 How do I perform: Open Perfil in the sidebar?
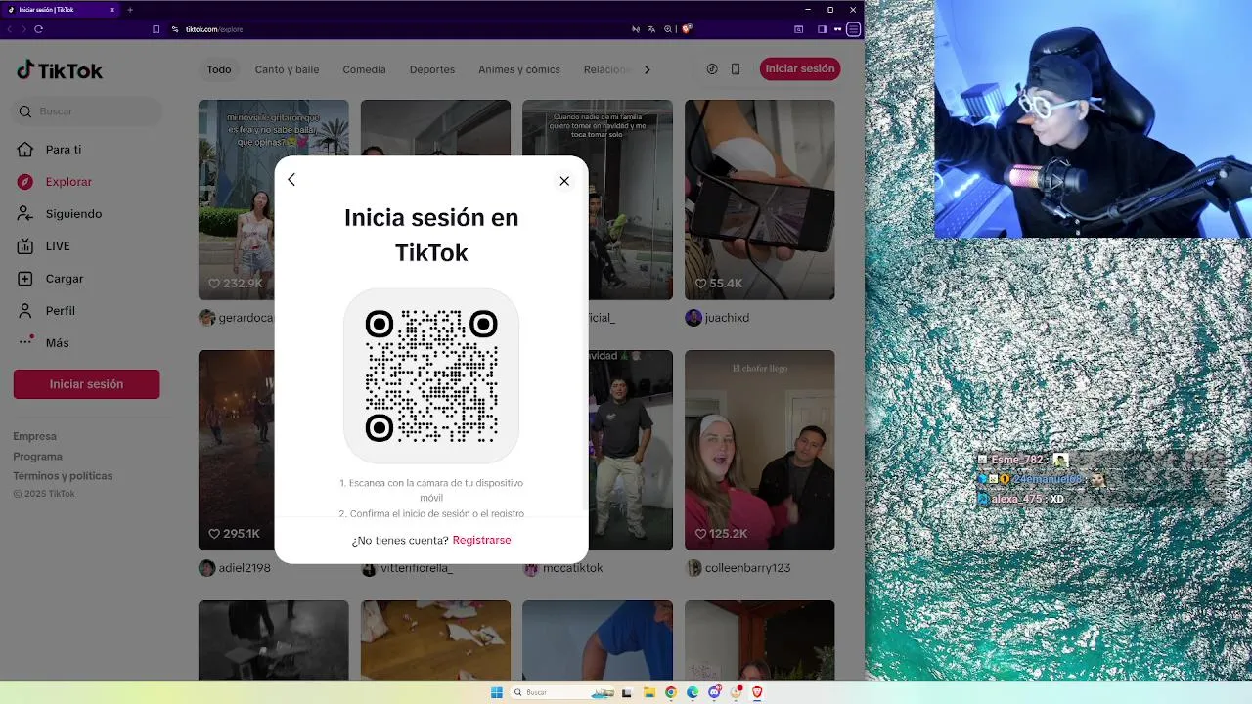[60, 311]
